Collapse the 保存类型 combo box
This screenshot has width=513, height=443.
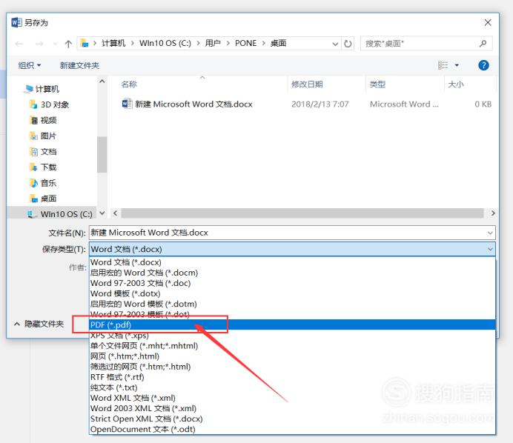(490, 249)
